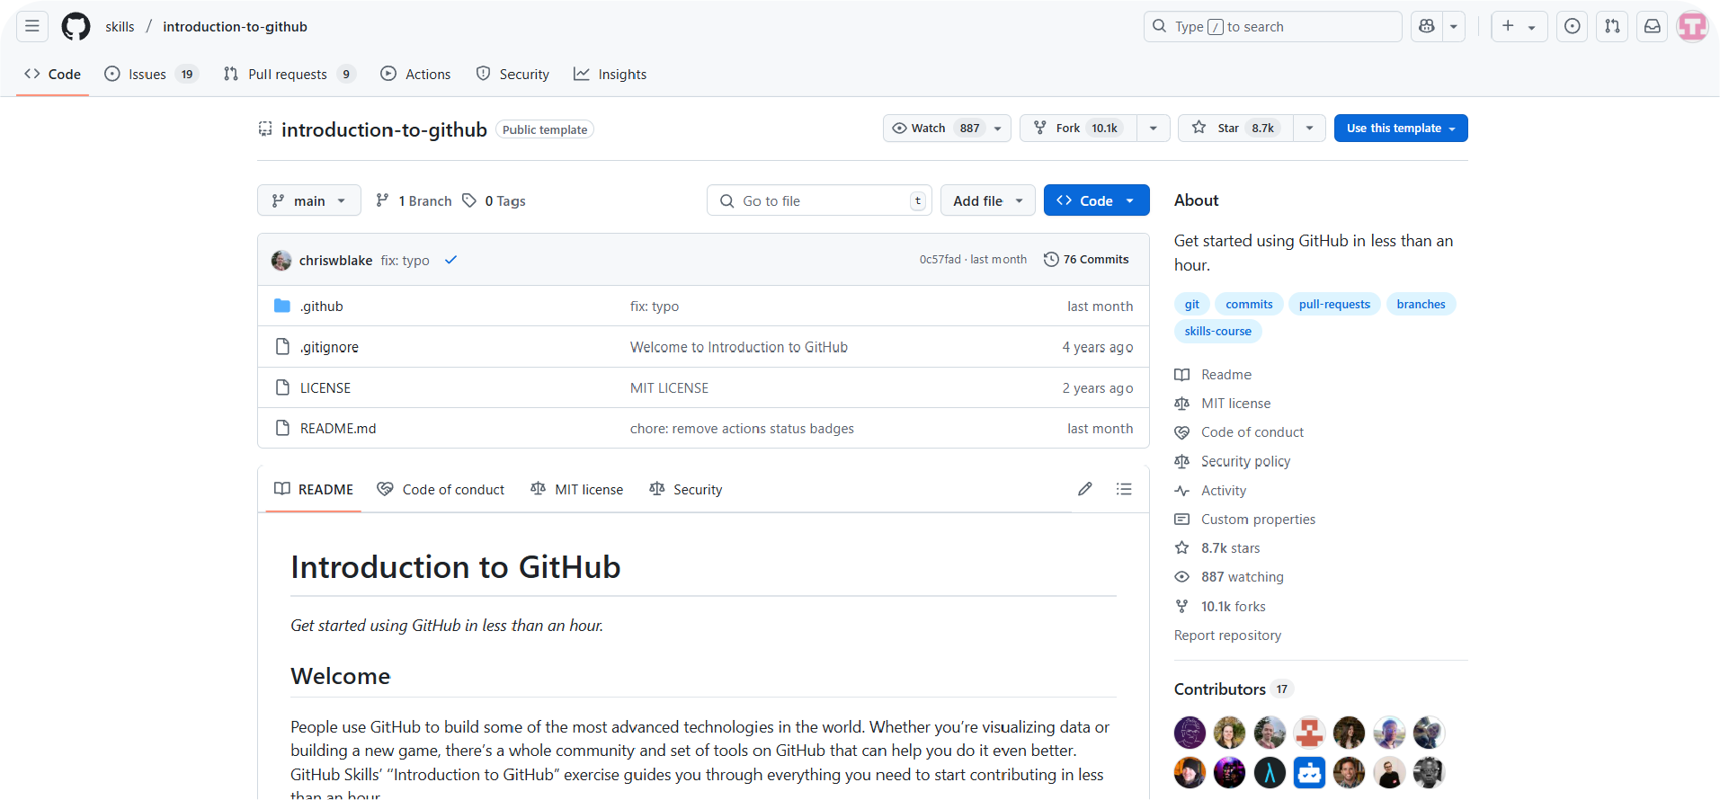The height and width of the screenshot is (800, 1720).
Task: View 76 Commits history
Action: pyautogui.click(x=1086, y=259)
